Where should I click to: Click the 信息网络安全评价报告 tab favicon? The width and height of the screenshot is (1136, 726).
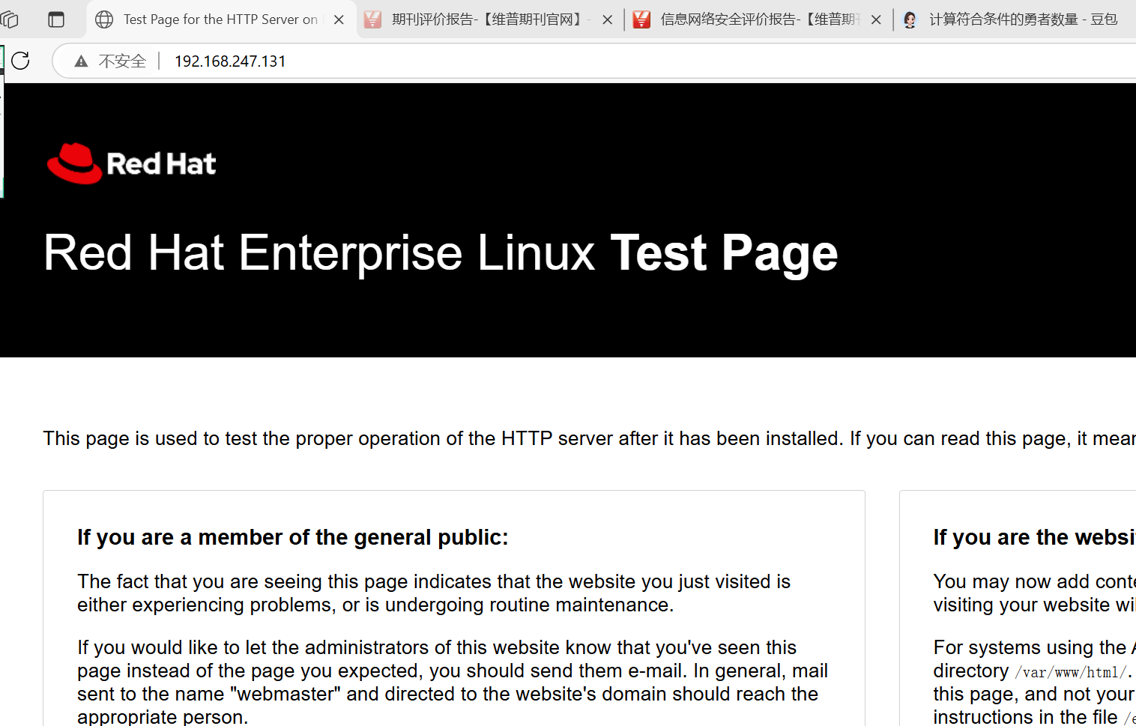click(x=641, y=19)
